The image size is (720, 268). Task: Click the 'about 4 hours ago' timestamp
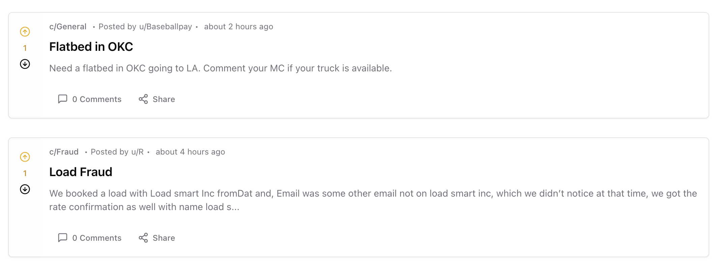click(190, 152)
